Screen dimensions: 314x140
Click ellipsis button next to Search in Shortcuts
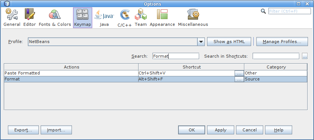coord(305,56)
